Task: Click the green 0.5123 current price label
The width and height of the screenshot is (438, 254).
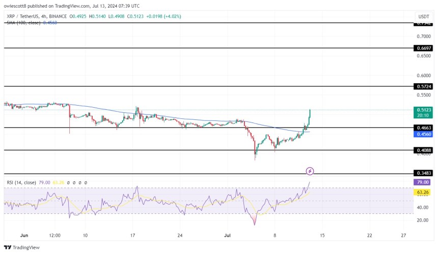Action: [423, 110]
